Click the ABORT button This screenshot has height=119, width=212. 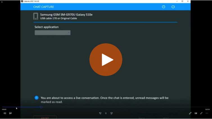point(45,117)
